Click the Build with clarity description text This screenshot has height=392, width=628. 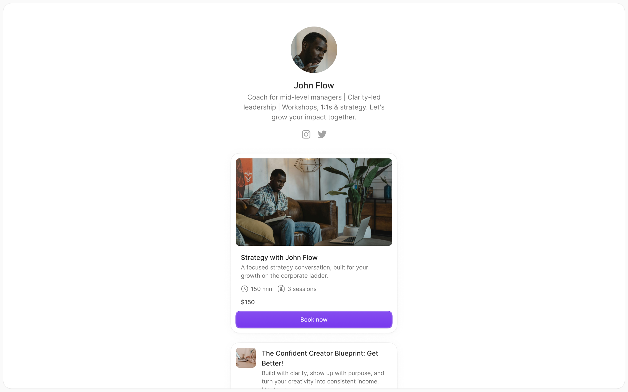point(323,377)
